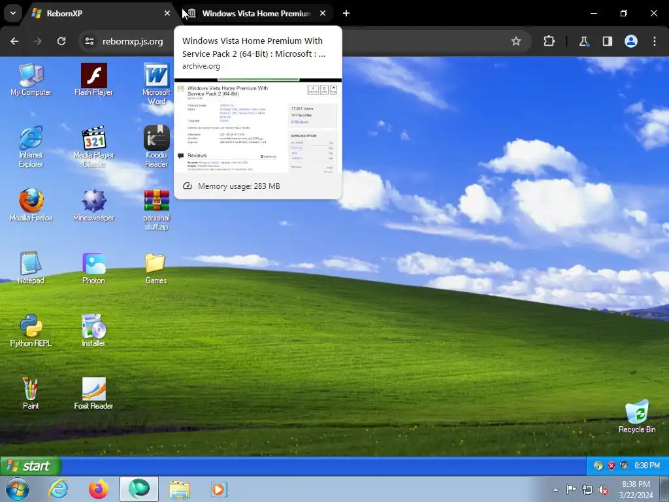Open the browser profile avatar
The height and width of the screenshot is (502, 669).
click(631, 41)
